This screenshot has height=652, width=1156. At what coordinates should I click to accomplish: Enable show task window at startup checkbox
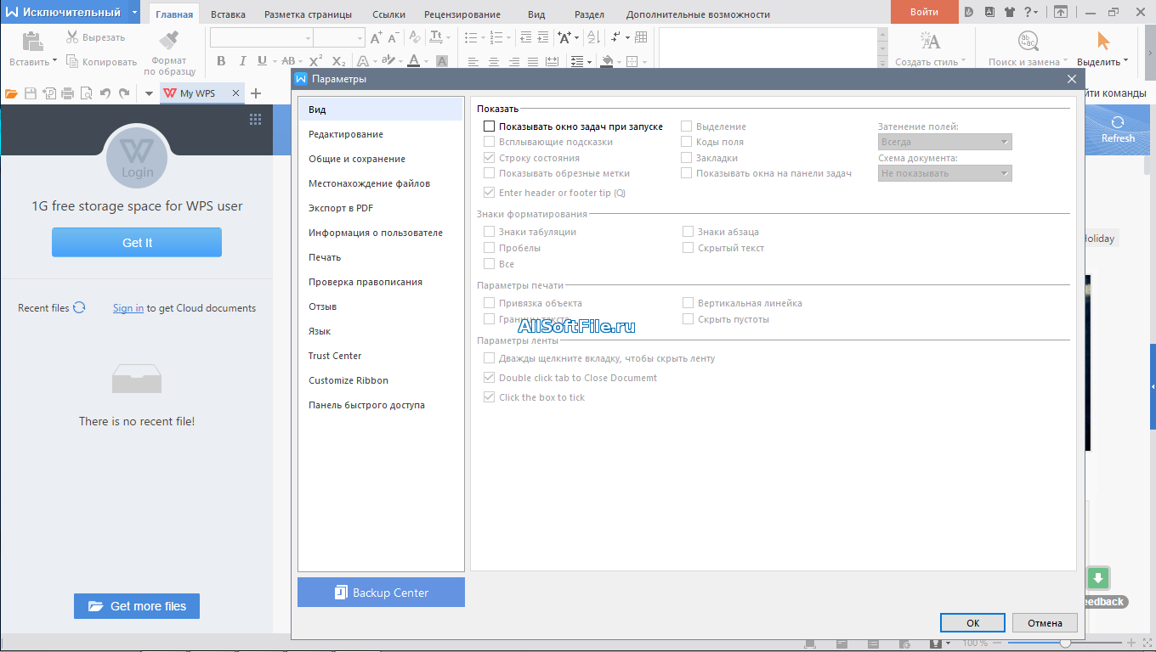489,126
